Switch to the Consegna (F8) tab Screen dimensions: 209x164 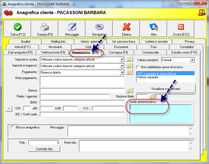tap(118, 52)
